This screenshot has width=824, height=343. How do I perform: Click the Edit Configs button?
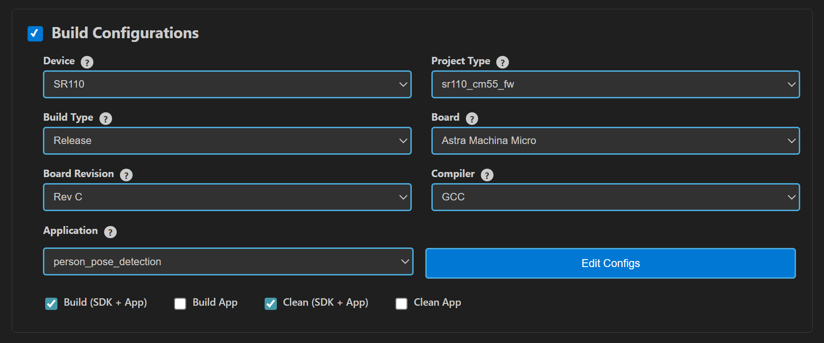coord(611,263)
